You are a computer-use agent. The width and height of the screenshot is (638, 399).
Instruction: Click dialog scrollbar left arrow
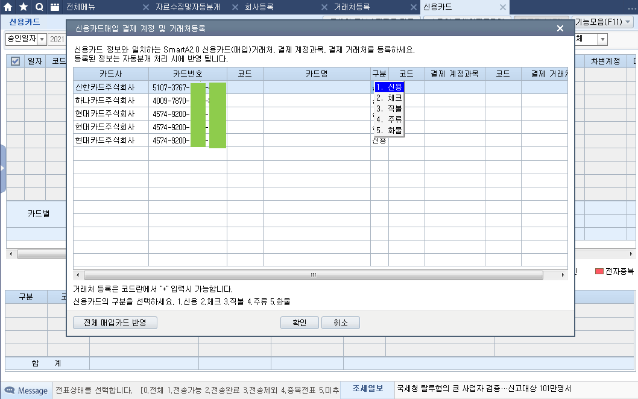point(78,275)
